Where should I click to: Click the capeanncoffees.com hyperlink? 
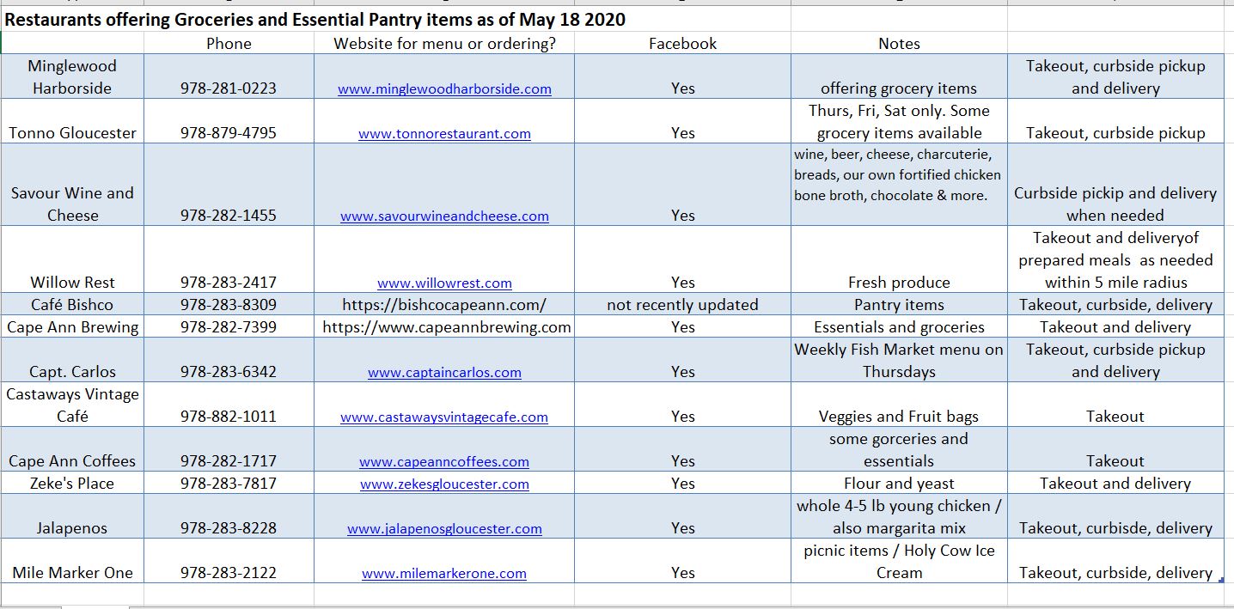click(x=444, y=461)
